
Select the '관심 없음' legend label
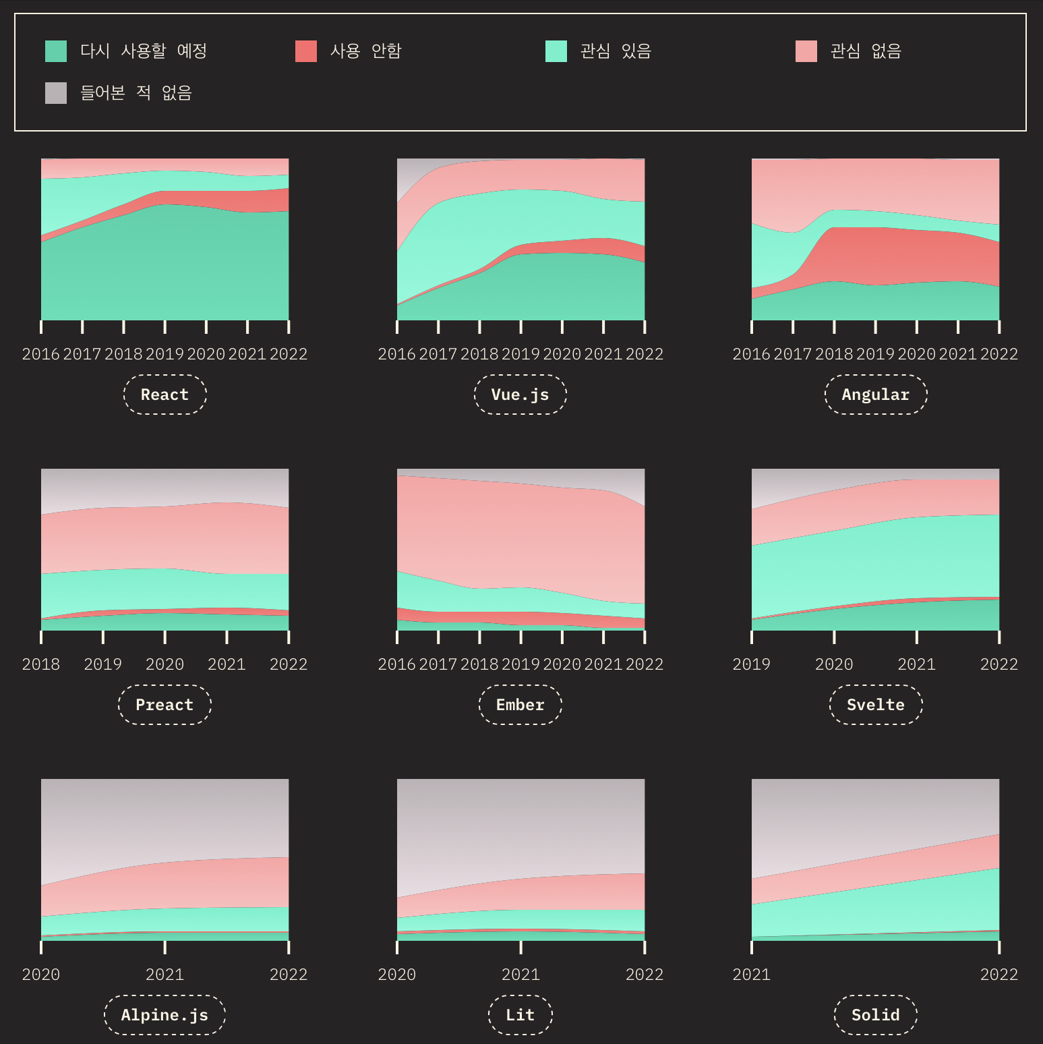point(866,51)
